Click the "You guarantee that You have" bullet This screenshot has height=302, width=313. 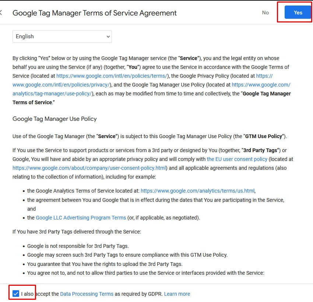tap(105, 264)
